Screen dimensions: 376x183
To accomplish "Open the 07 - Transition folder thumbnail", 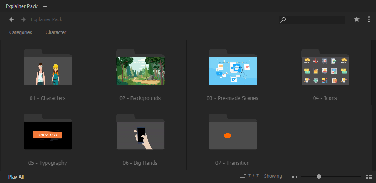I will click(233, 132).
